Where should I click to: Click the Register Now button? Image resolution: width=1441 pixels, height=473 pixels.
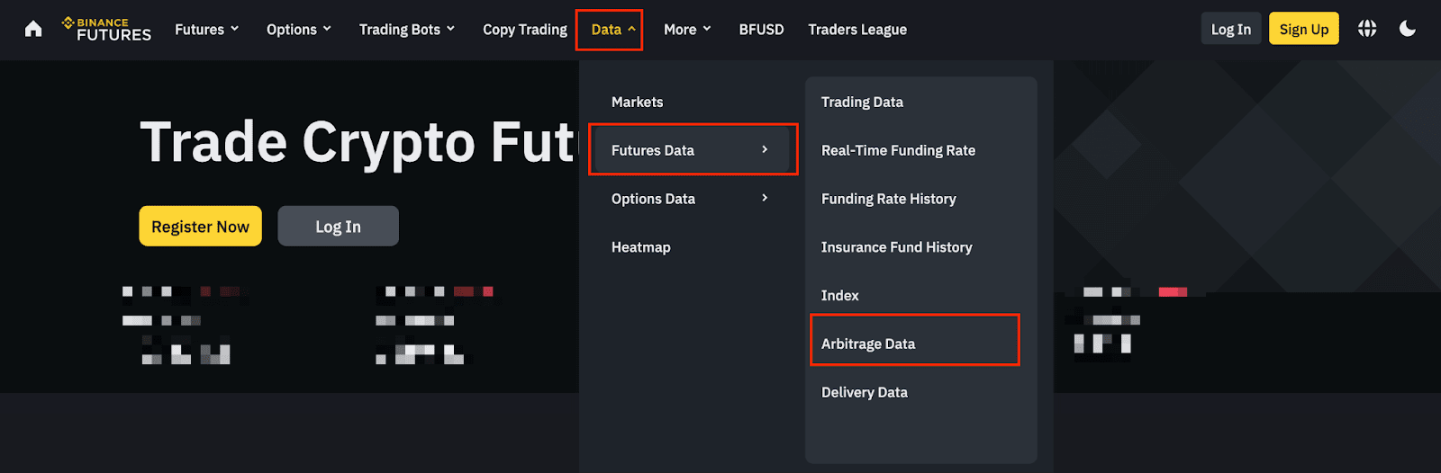coord(200,226)
